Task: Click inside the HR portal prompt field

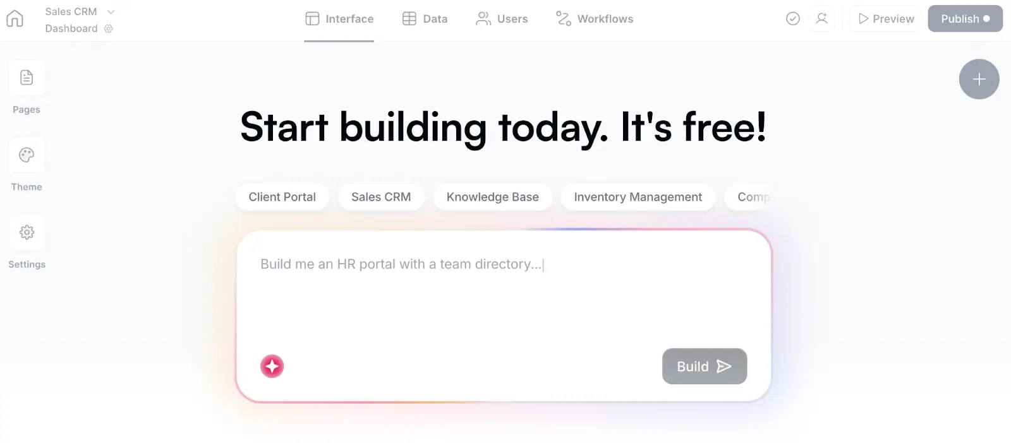Action: tap(442, 264)
